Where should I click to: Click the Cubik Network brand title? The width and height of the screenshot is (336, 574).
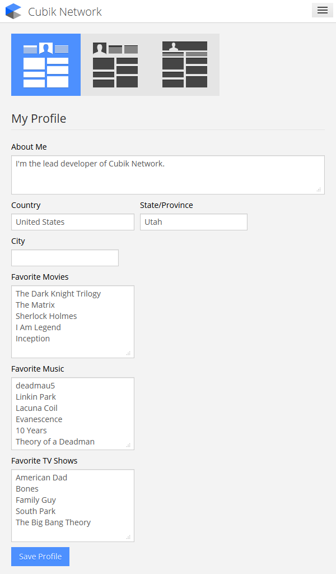point(65,12)
